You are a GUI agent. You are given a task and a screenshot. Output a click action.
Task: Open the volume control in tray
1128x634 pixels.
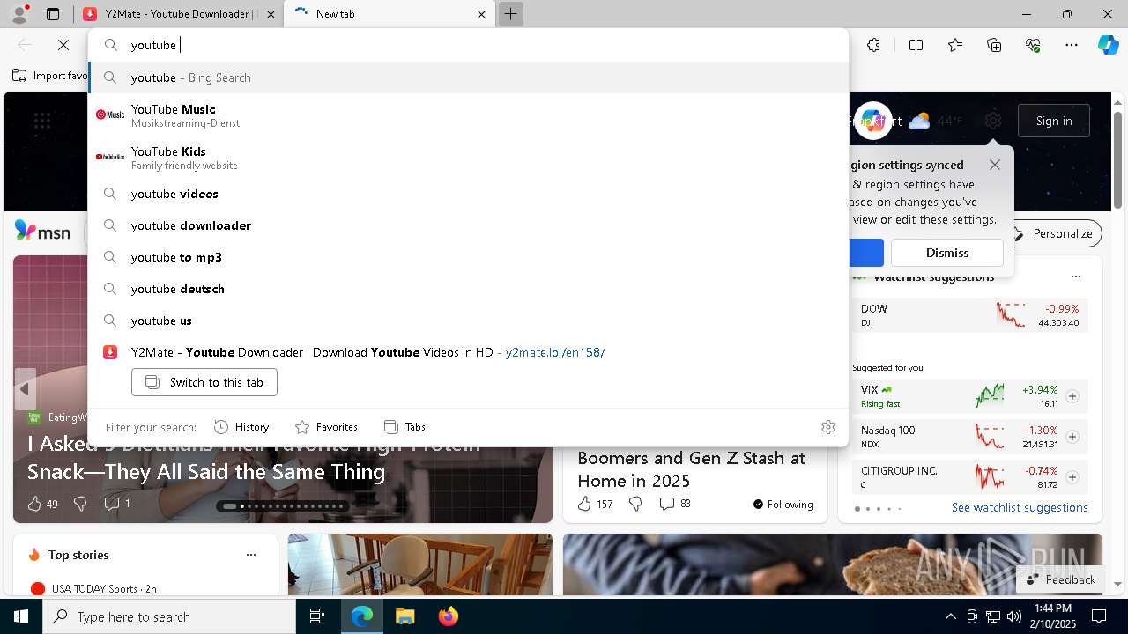tap(1013, 616)
